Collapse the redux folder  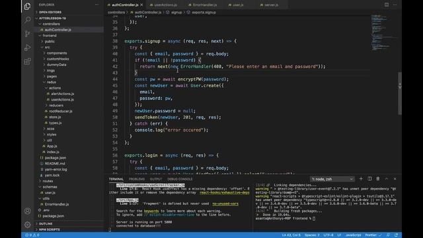point(52,82)
